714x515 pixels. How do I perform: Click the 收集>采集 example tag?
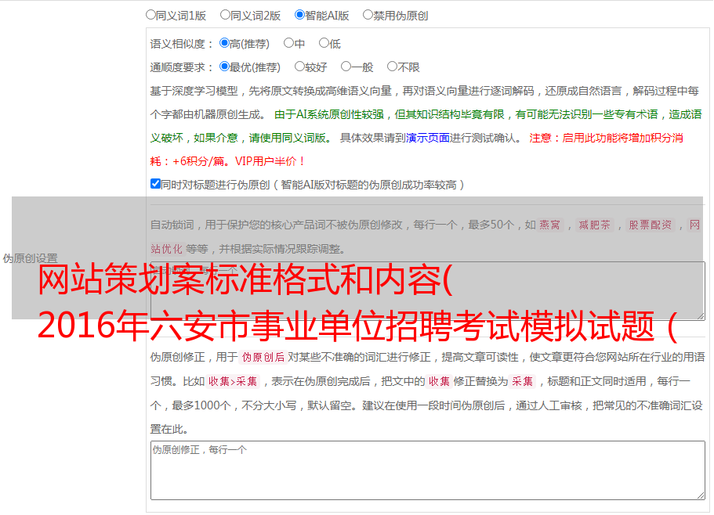pyautogui.click(x=233, y=381)
